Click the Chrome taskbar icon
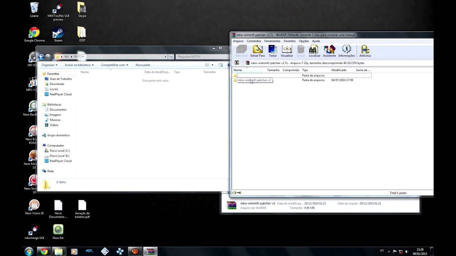 point(44,251)
